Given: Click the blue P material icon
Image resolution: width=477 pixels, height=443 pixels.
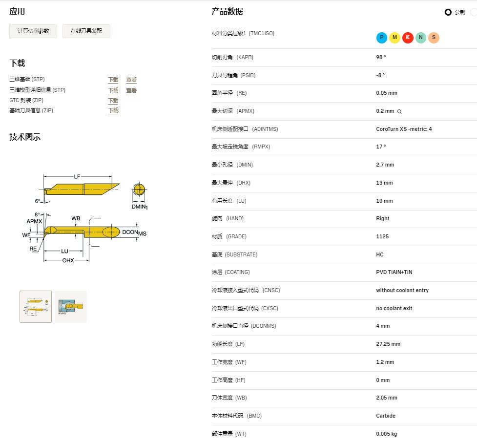Looking at the screenshot, I should pos(381,38).
